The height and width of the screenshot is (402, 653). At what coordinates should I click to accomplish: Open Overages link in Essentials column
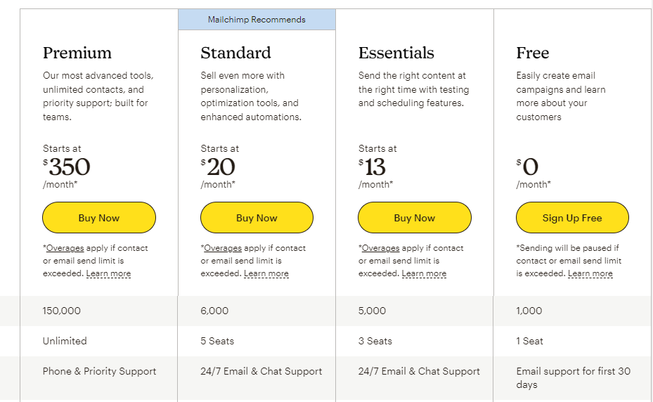coord(381,248)
